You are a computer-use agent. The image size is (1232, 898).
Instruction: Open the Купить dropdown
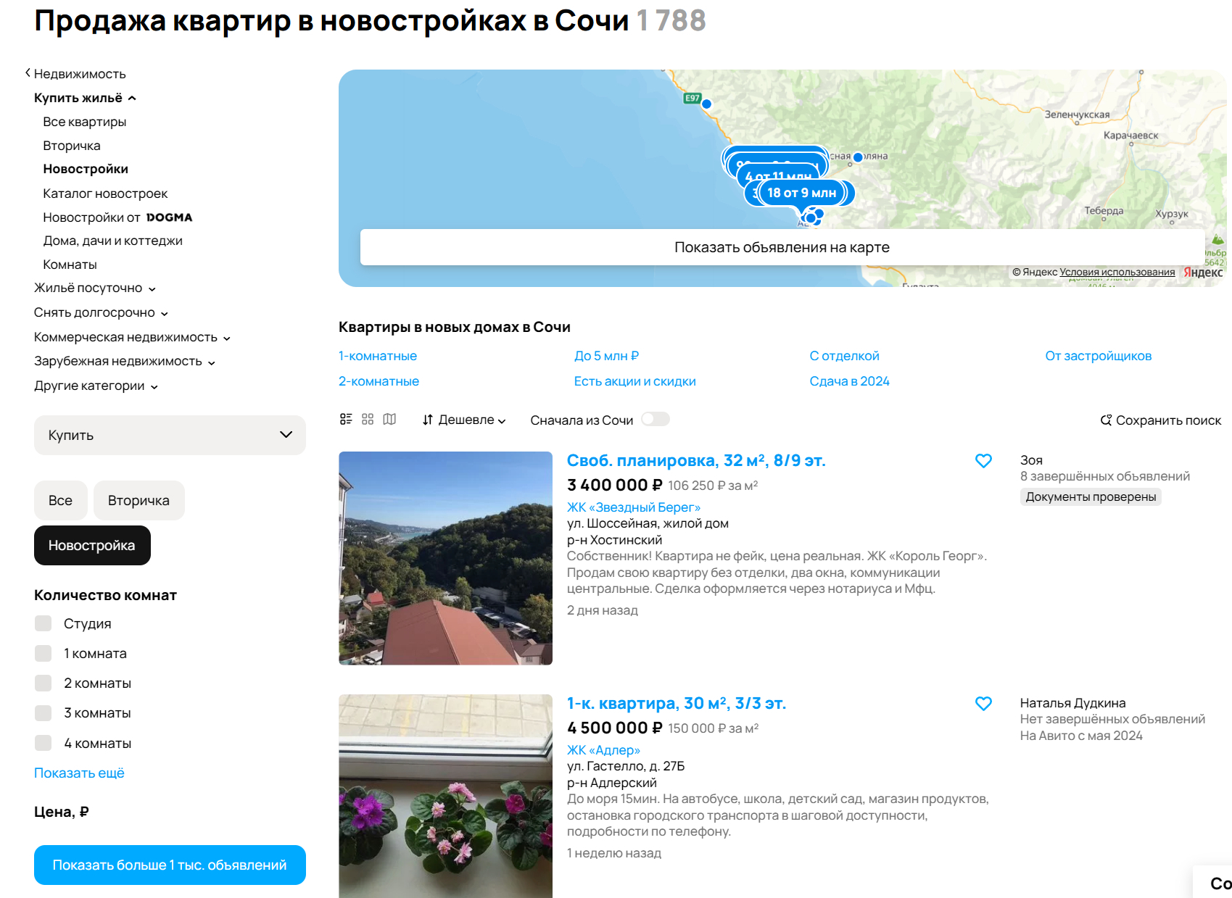(x=170, y=435)
